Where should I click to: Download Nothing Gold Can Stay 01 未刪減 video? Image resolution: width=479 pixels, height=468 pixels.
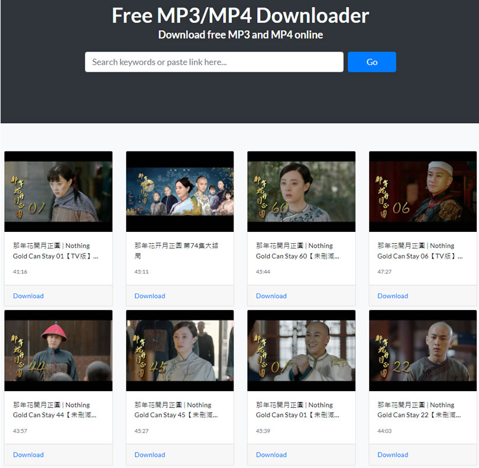click(x=271, y=455)
